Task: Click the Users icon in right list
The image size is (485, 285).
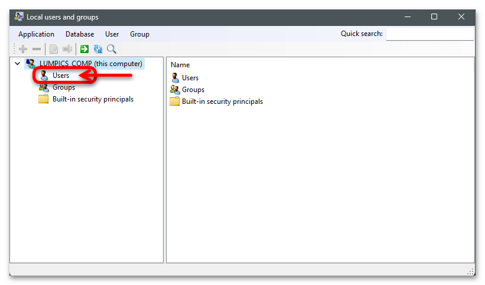Action: click(175, 77)
